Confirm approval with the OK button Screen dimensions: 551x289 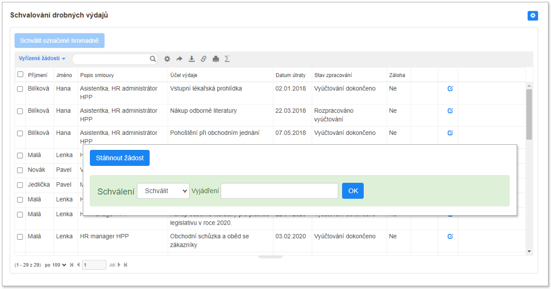352,191
